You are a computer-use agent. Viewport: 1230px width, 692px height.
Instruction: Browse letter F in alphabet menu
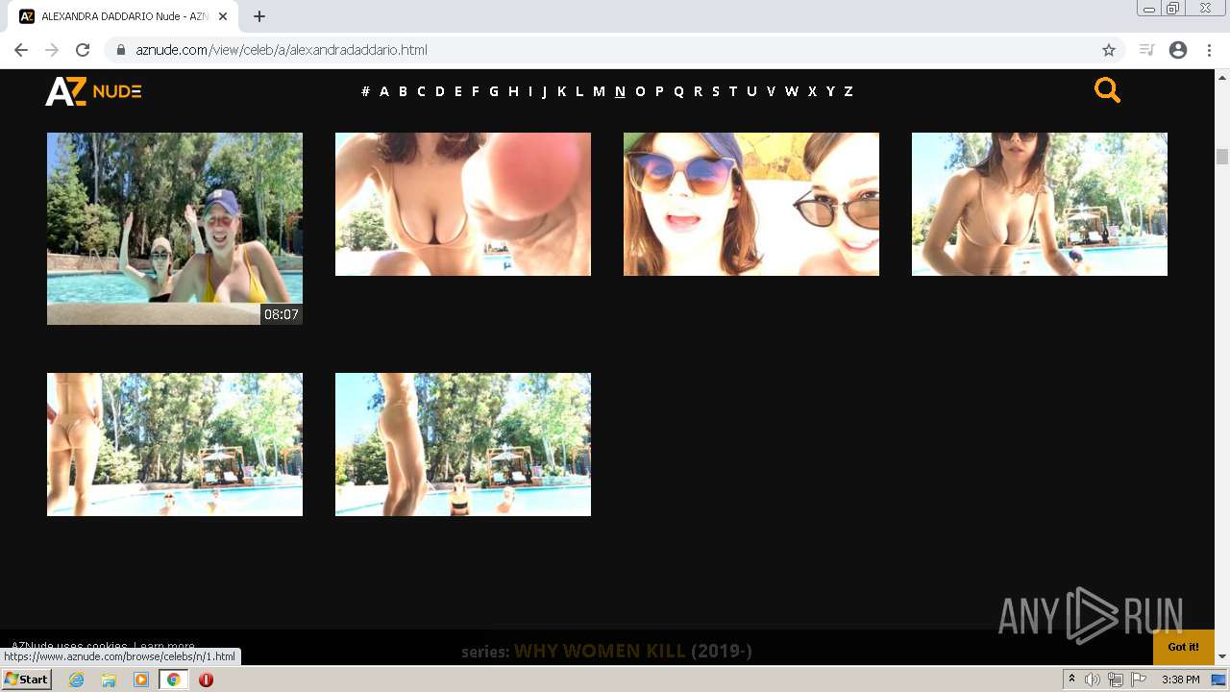point(475,91)
